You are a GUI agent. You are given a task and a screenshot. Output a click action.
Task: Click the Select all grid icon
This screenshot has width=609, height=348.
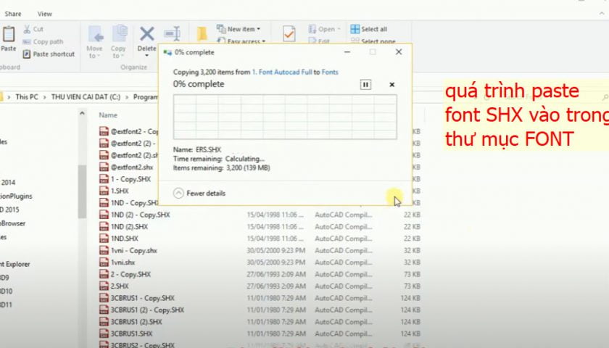coord(355,29)
